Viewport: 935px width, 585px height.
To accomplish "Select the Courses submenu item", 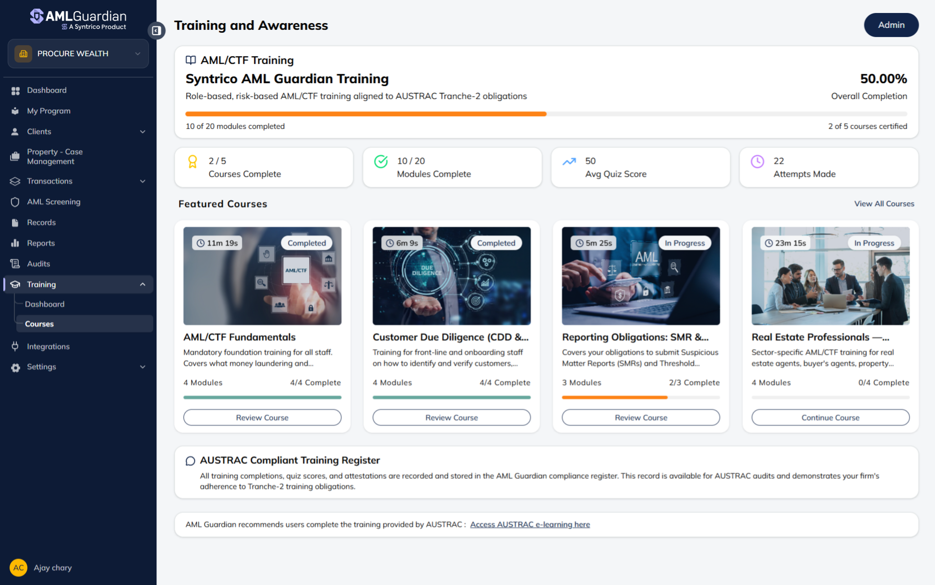I will pos(84,324).
